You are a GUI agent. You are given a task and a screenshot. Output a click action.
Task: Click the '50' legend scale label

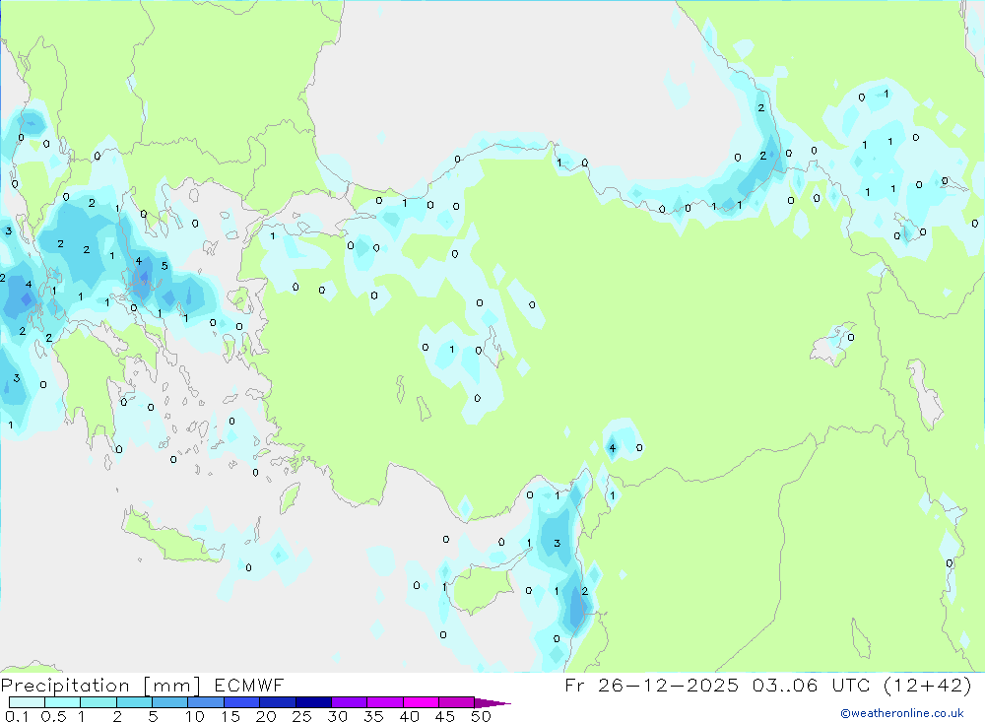[x=481, y=716]
